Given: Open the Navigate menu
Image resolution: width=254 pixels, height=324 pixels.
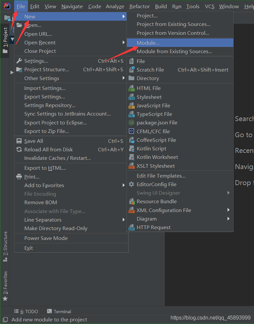Looking at the screenshot, I should [x=72, y=7].
